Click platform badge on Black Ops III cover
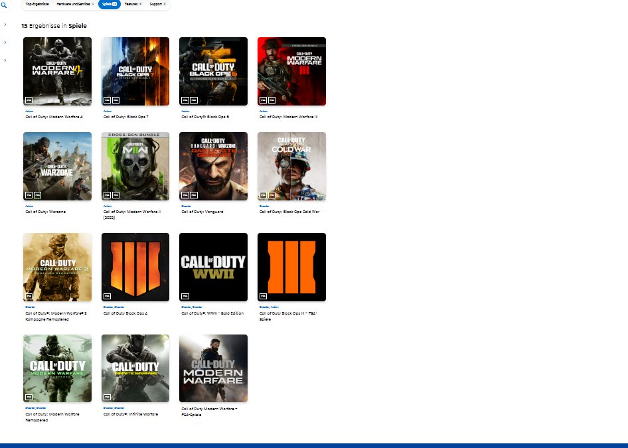This screenshot has width=628, height=448. click(263, 296)
